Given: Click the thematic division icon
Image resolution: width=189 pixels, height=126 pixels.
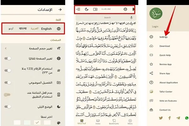Looking at the screenshot, I should click(59, 83).
